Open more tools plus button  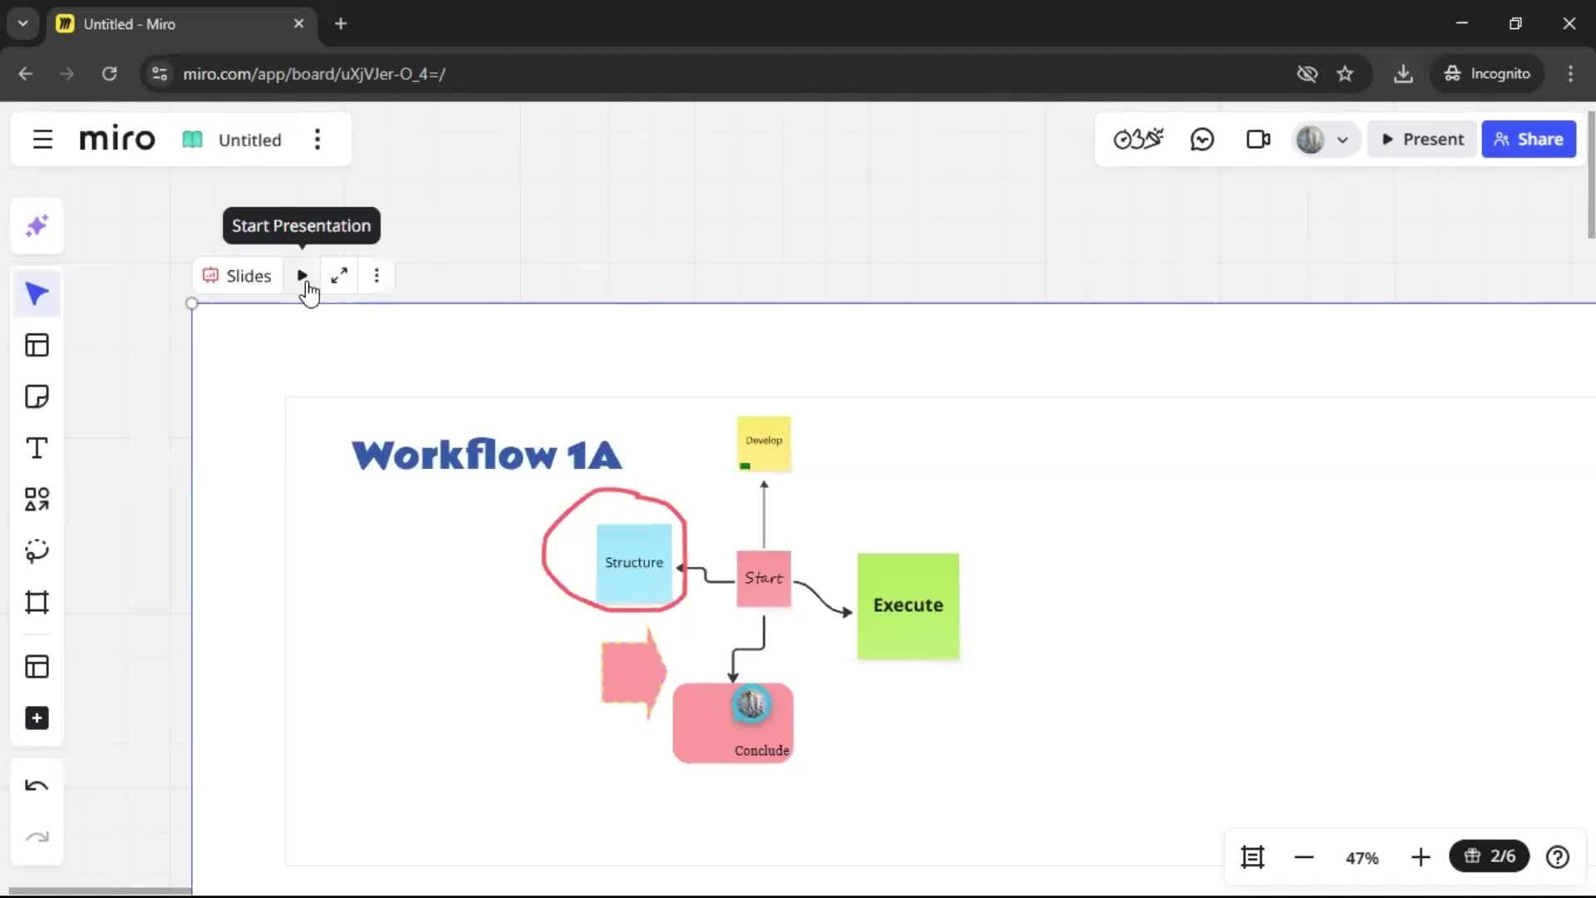37,718
